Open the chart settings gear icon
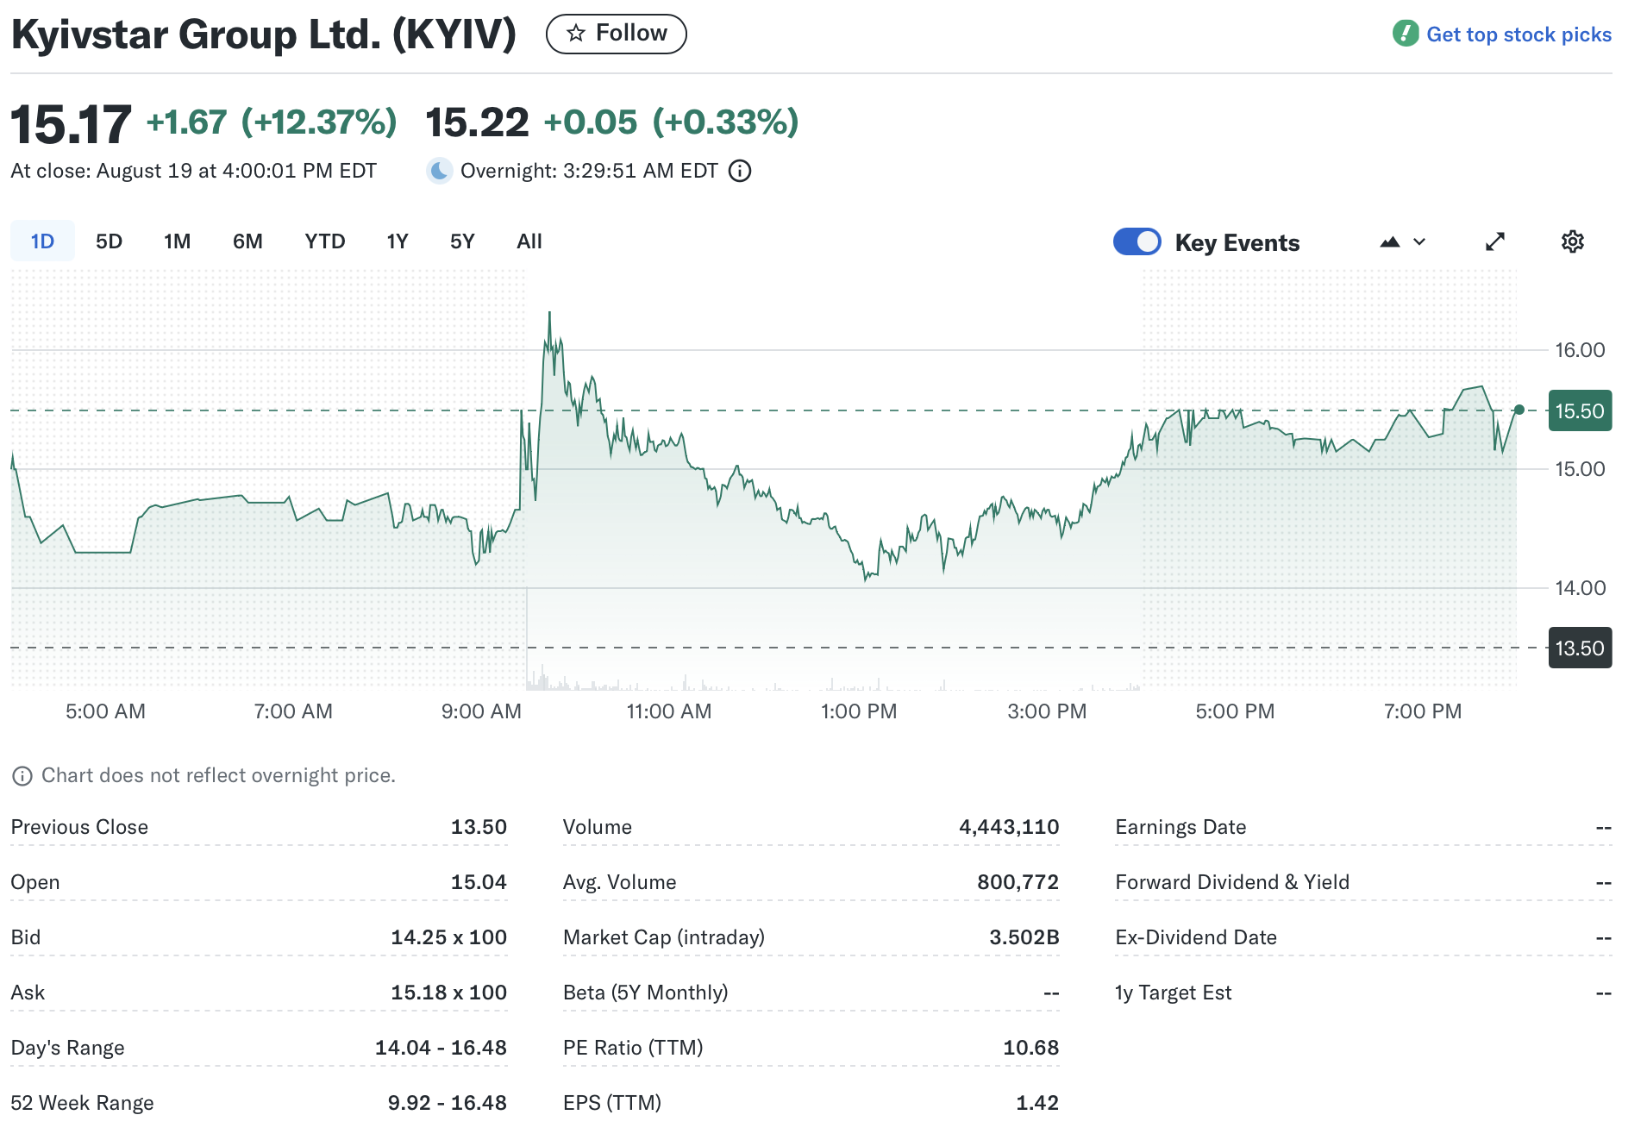 [x=1572, y=242]
